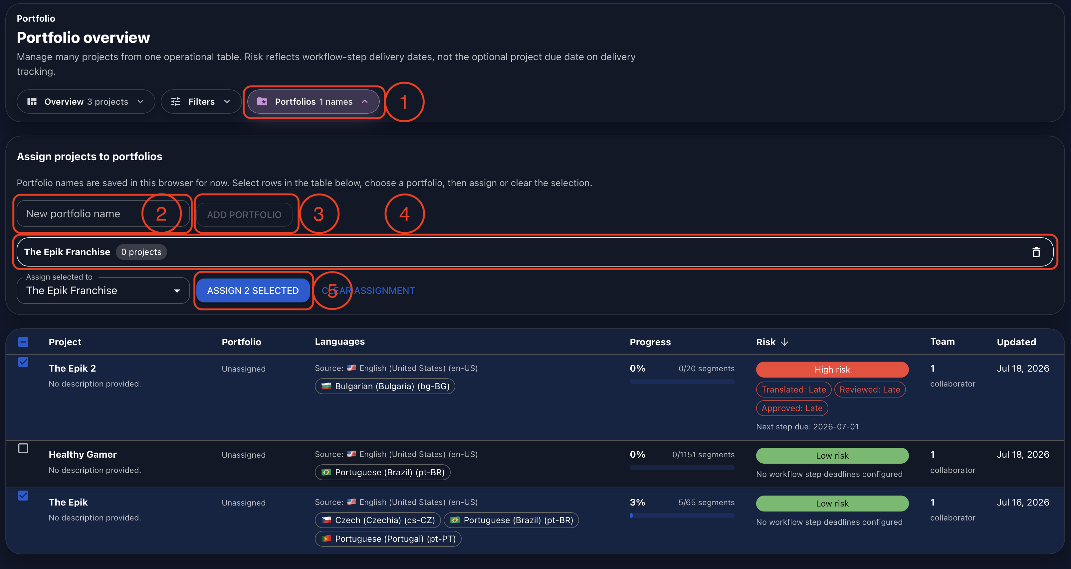The image size is (1071, 569).
Task: Click Assign 2 Selected button
Action: (253, 291)
